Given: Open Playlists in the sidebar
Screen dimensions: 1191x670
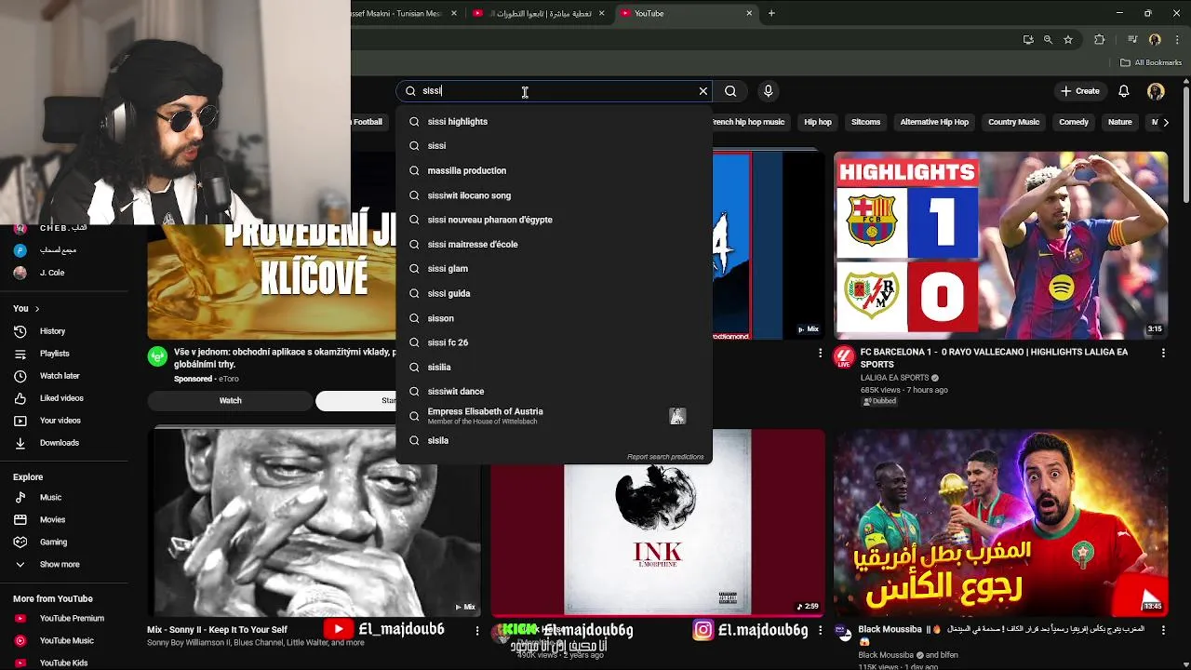Looking at the screenshot, I should coord(63,354).
